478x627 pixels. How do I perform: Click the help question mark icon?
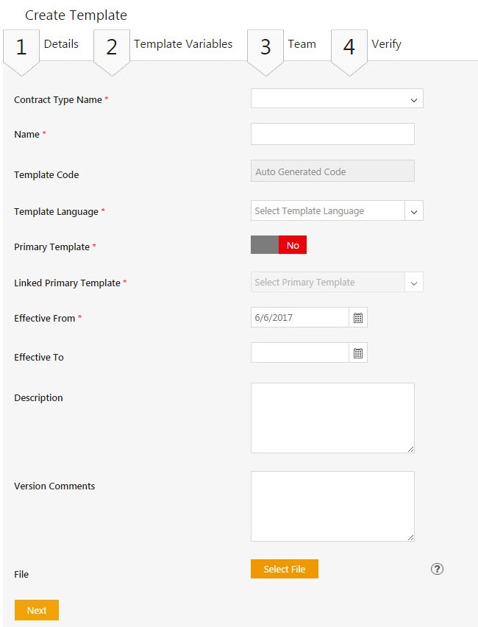point(437,569)
